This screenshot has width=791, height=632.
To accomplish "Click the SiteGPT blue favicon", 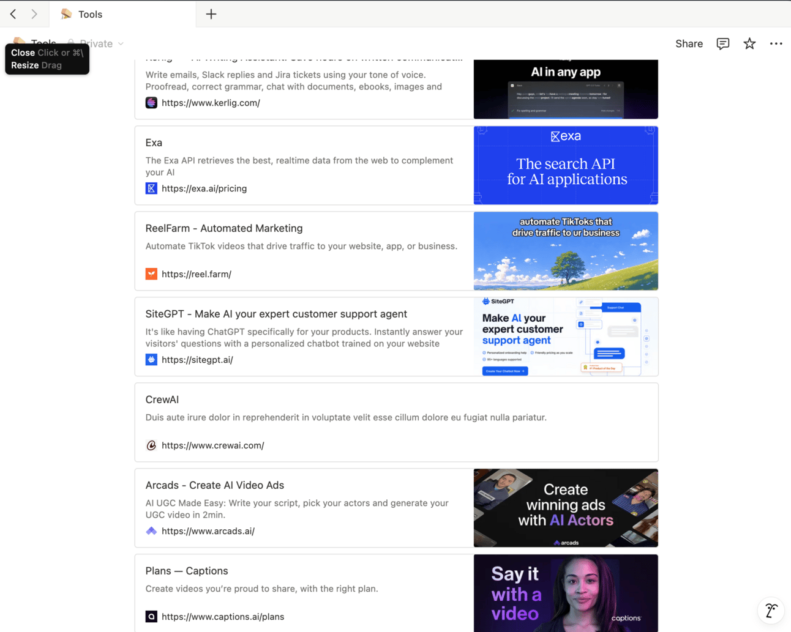I will pos(151,360).
